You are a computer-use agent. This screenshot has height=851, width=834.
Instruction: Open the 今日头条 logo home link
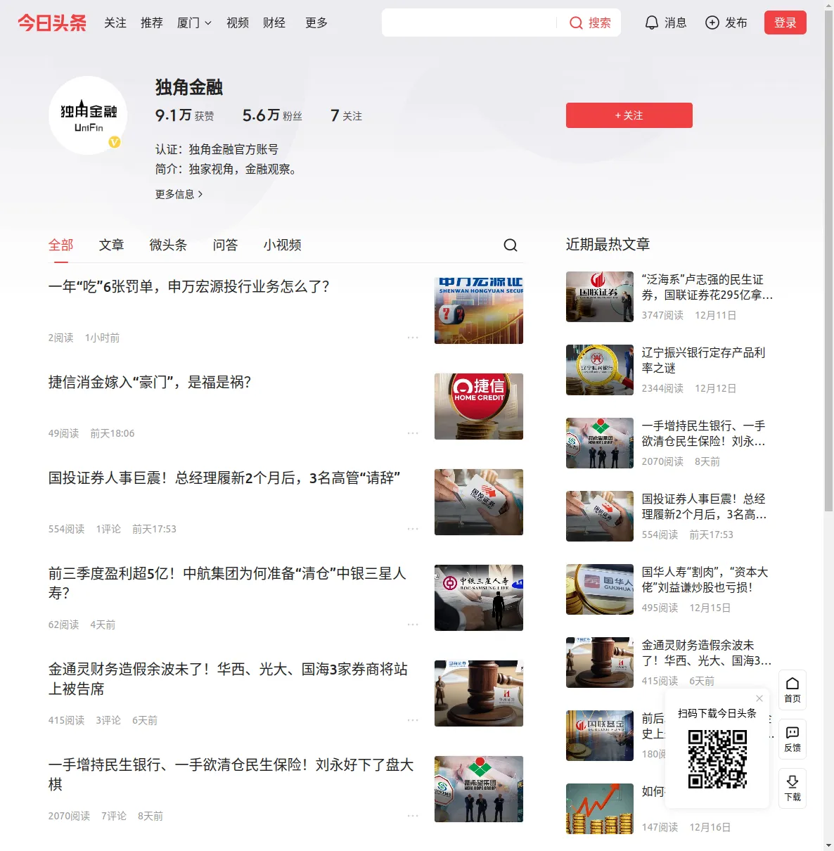52,23
